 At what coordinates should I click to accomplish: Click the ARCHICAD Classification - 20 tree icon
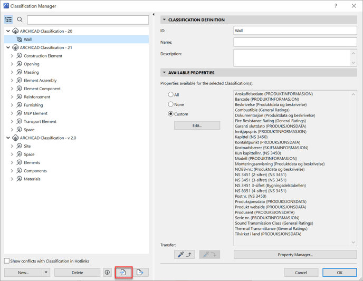pyautogui.click(x=15, y=31)
